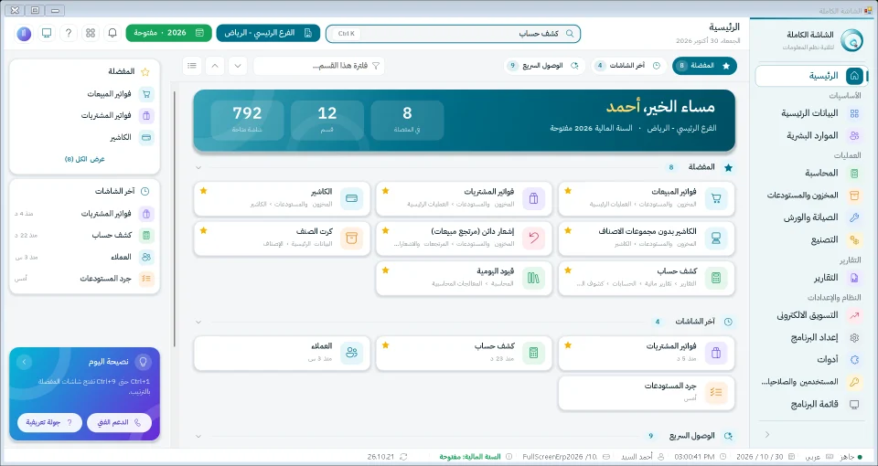Open the الفرع الرئيسي - الرياض branch selector
This screenshot has width=878, height=466.
(268, 33)
